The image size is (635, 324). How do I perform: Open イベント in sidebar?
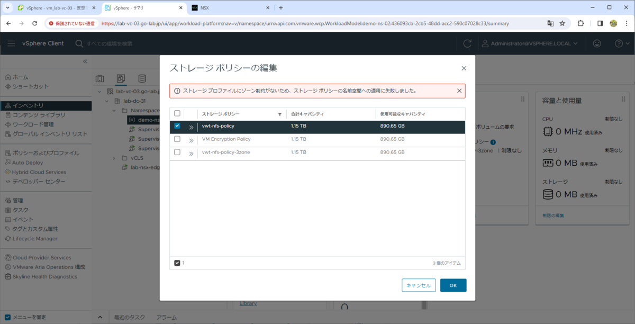click(x=19, y=220)
